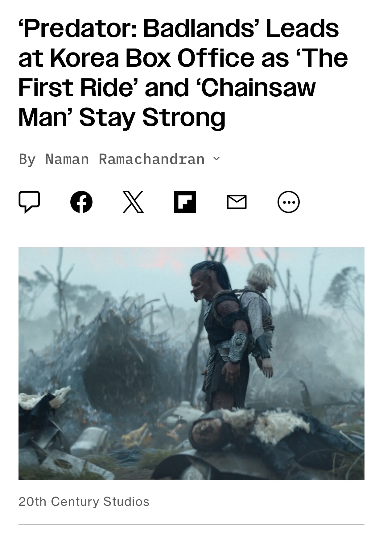This screenshot has height=541, width=383.
Task: Open the Predator: Badlands hero image
Action: click(x=191, y=363)
